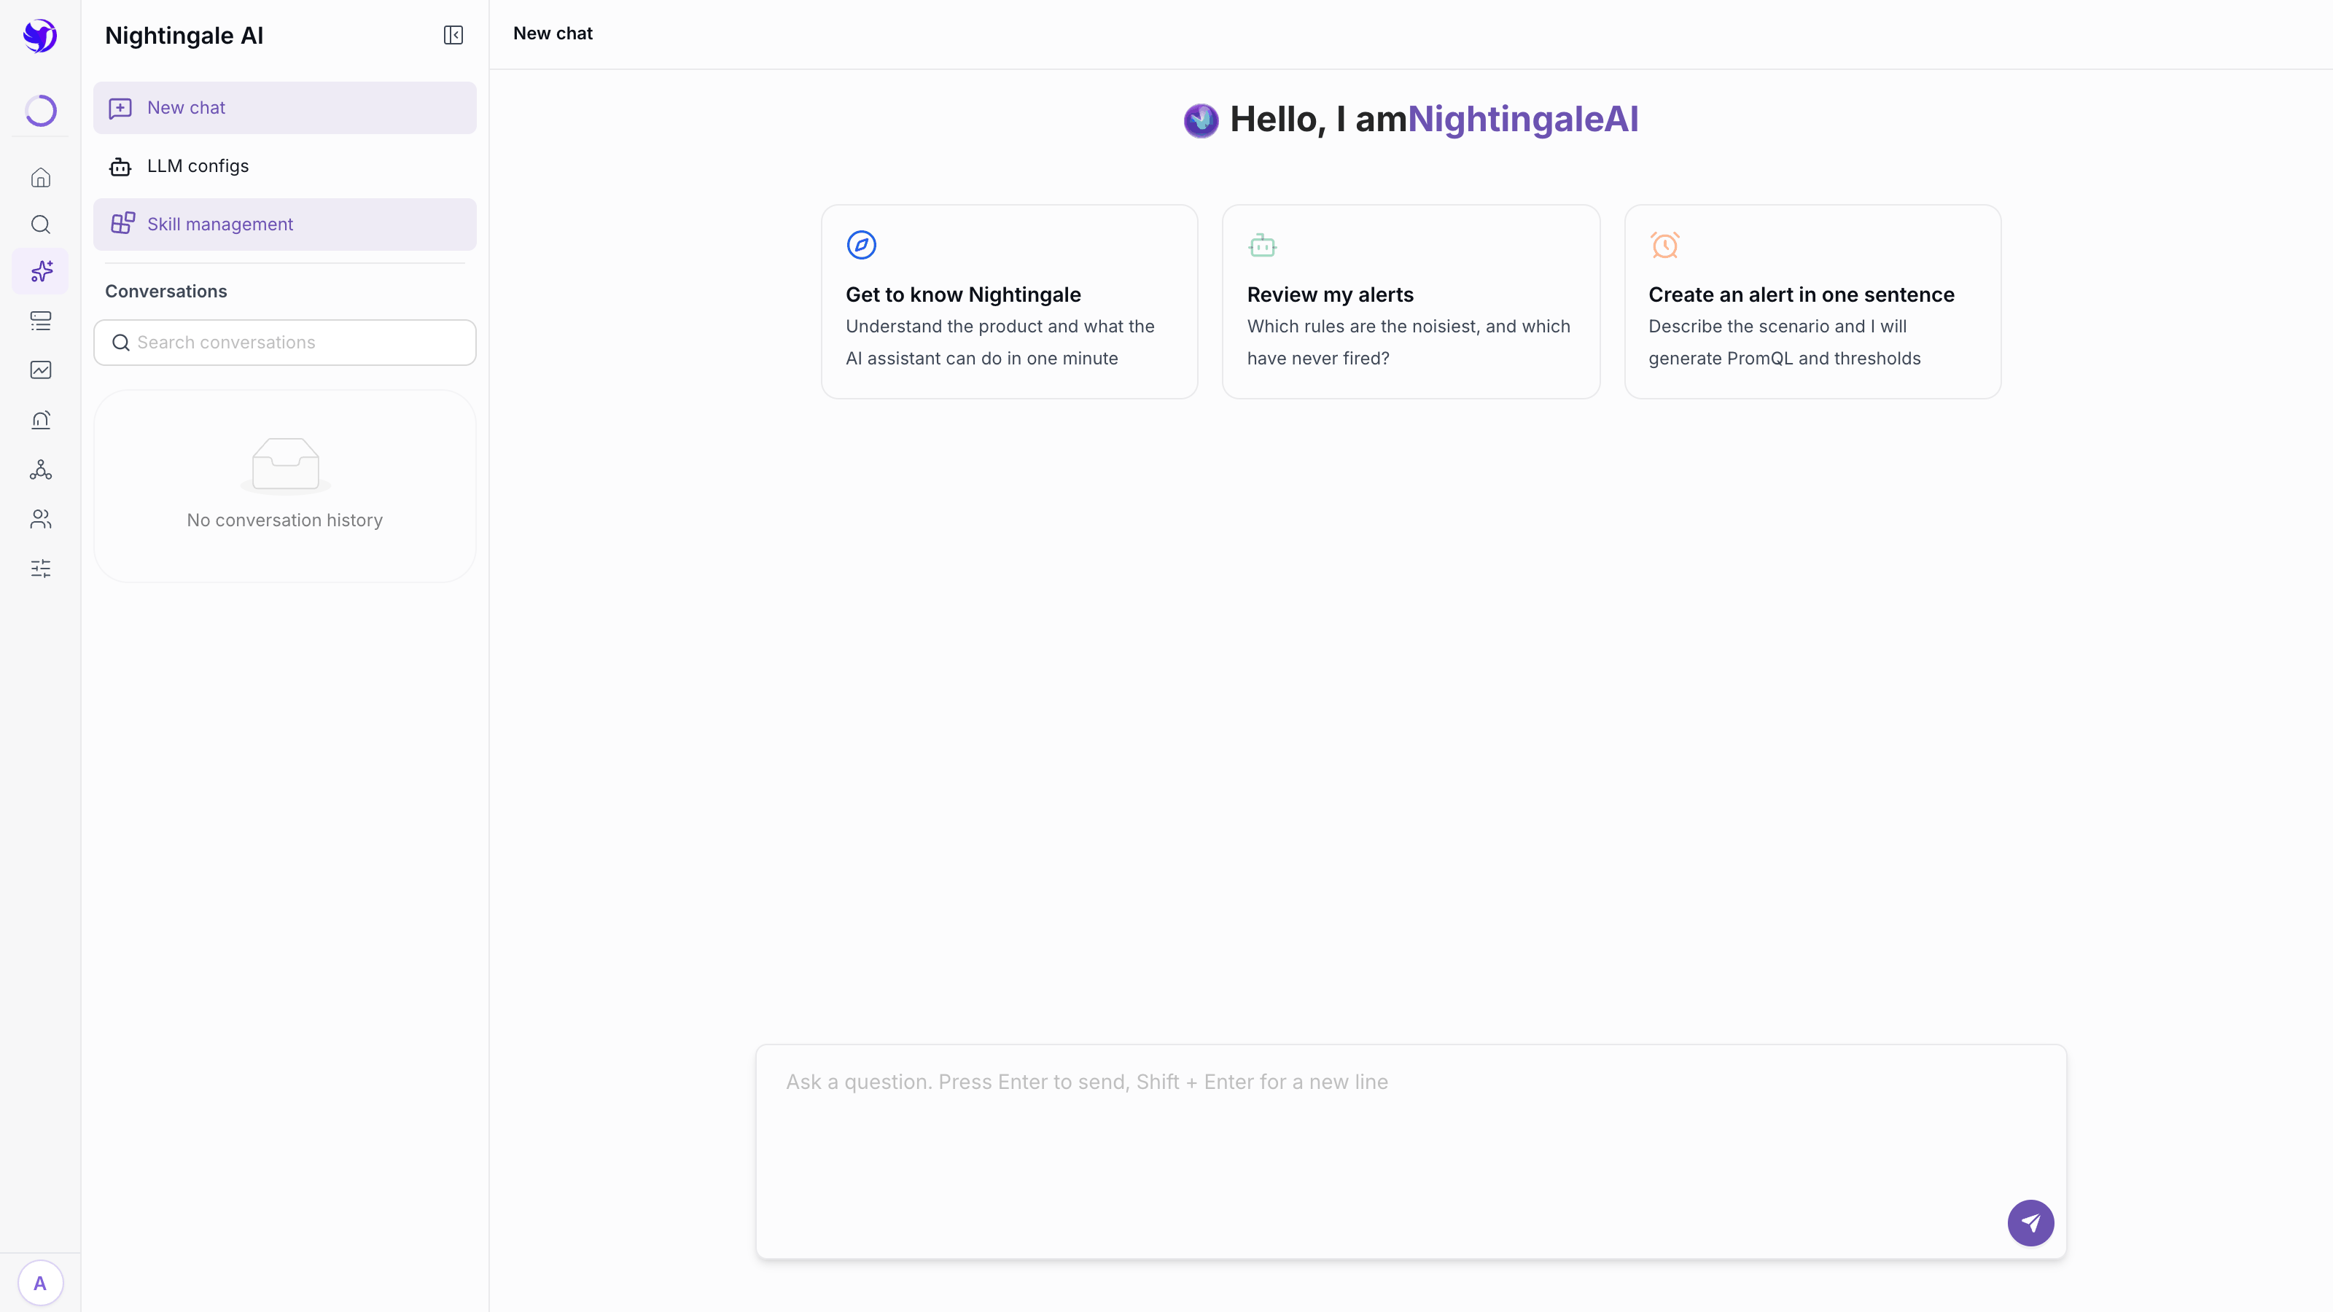Open the server list icon in sidebar
Image resolution: width=2333 pixels, height=1312 pixels.
[x=41, y=321]
